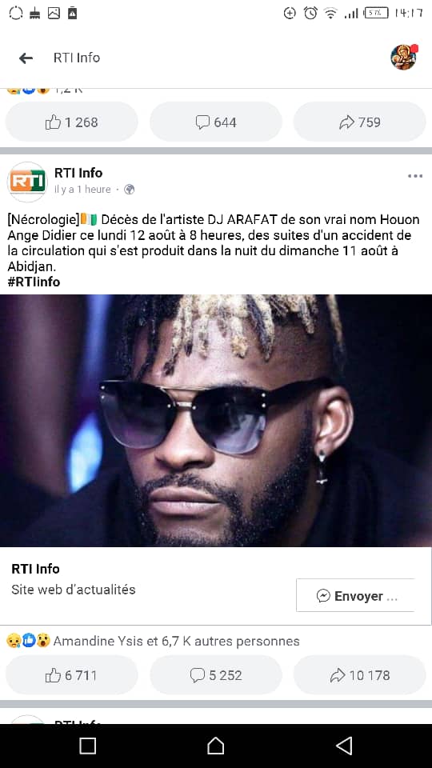Tap the Android recent apps square
The width and height of the screenshot is (432, 768).
point(88,746)
